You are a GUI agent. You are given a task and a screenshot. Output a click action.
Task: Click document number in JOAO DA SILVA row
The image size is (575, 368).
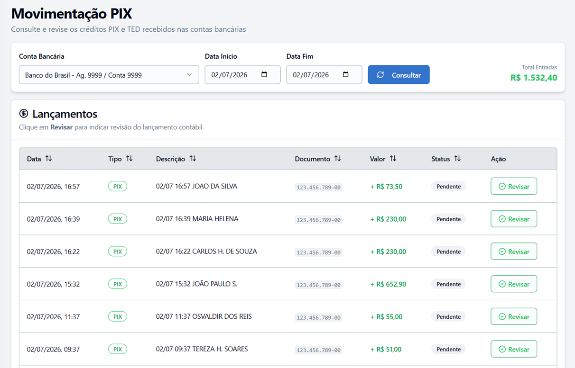coord(318,188)
